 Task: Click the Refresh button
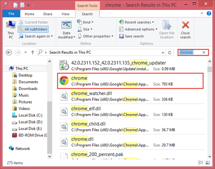click(x=170, y=52)
